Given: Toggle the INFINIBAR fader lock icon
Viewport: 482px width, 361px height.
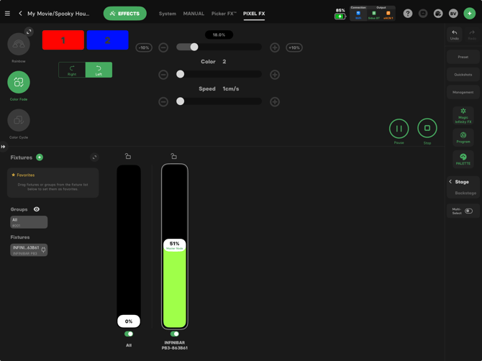Looking at the screenshot, I should 173,156.
